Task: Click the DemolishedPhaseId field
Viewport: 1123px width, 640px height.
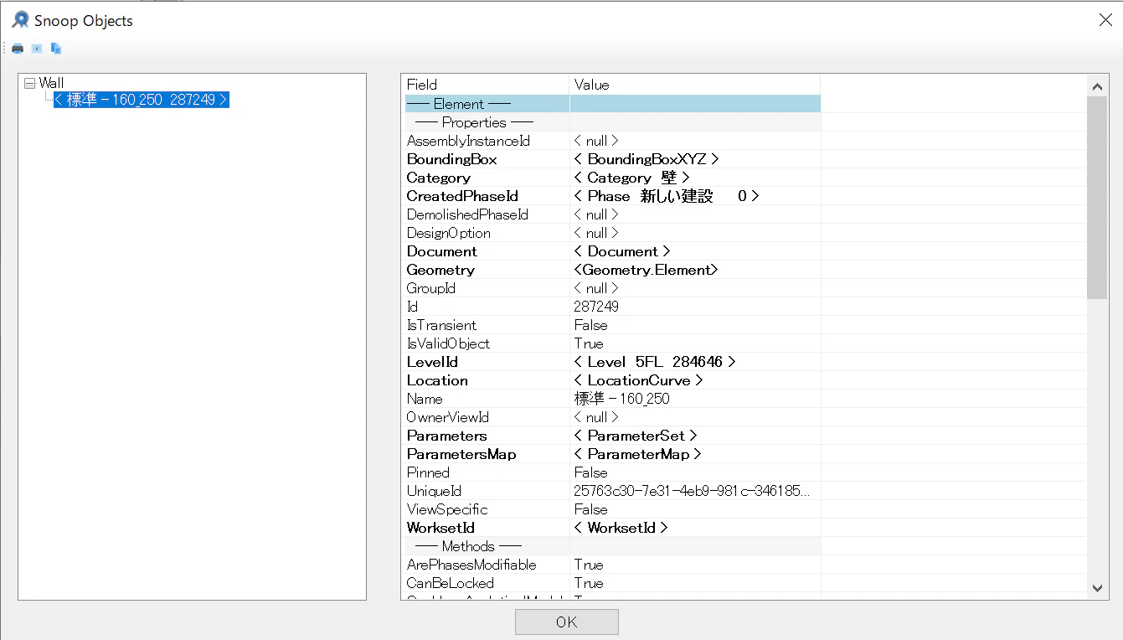Action: pos(467,214)
